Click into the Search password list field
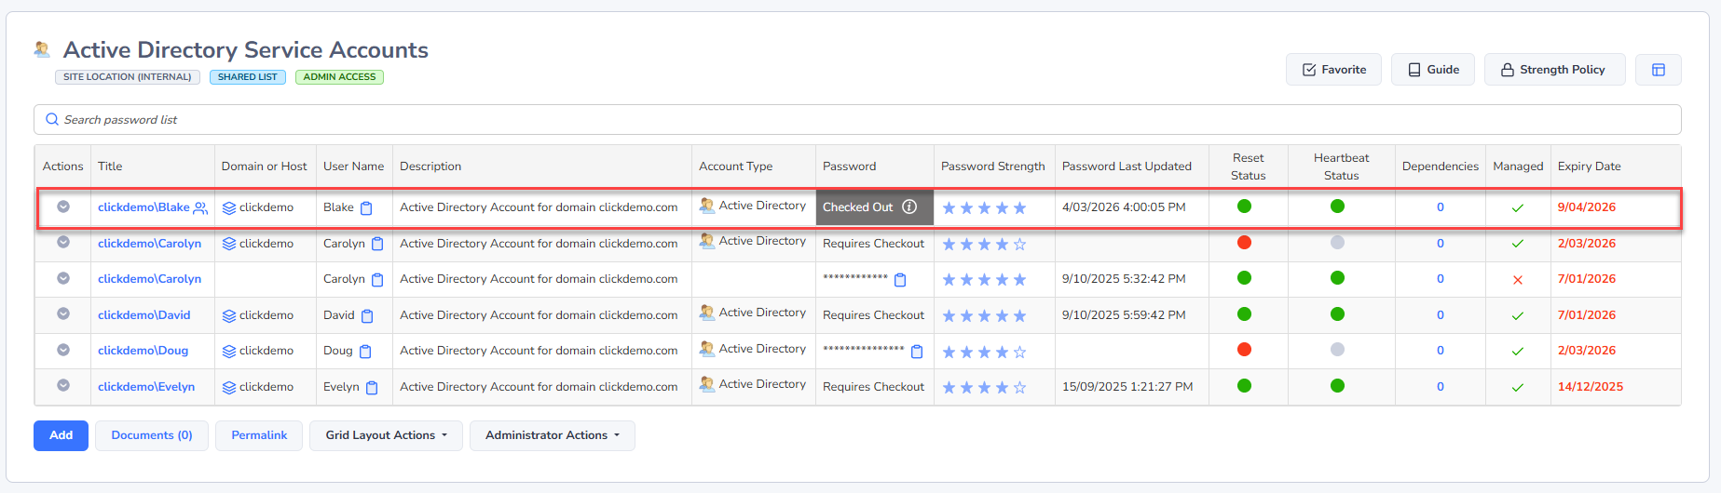Screen dimensions: 1721x493 pos(857,120)
